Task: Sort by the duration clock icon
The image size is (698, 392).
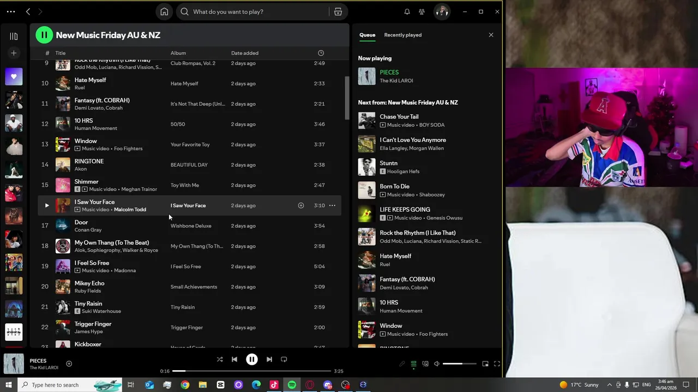Action: (x=321, y=53)
